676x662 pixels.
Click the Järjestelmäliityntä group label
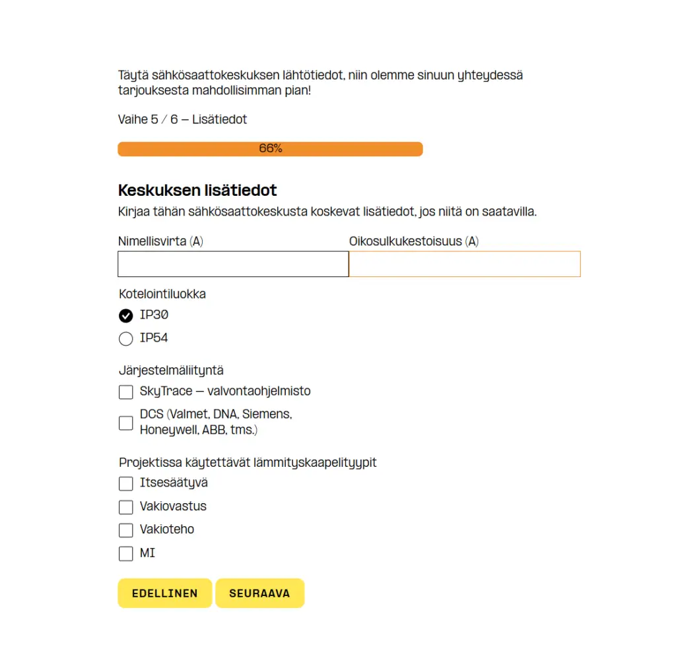pyautogui.click(x=171, y=371)
